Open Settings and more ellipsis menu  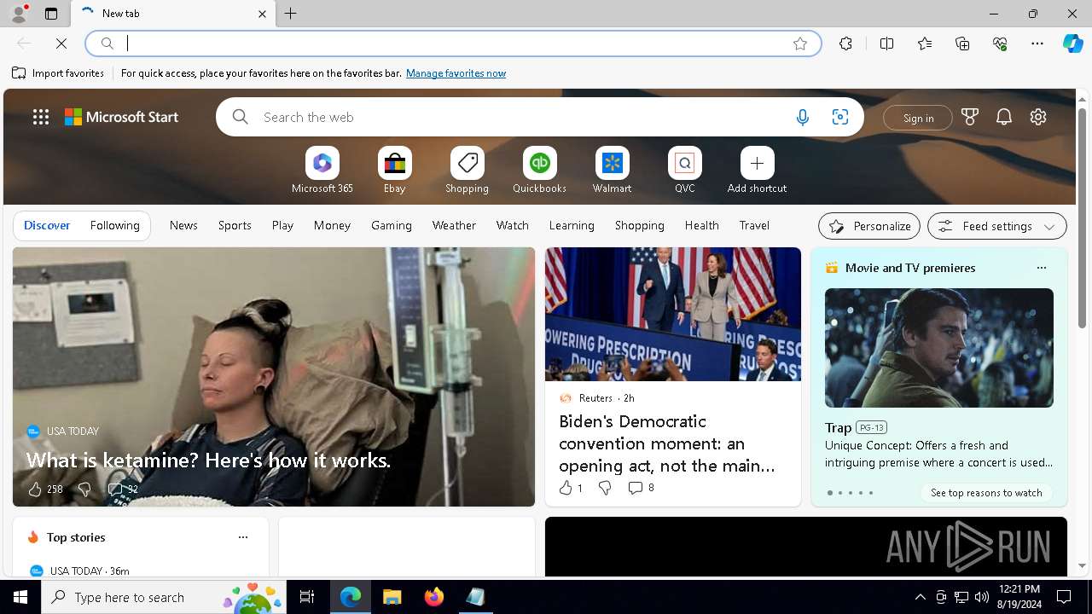[1037, 43]
